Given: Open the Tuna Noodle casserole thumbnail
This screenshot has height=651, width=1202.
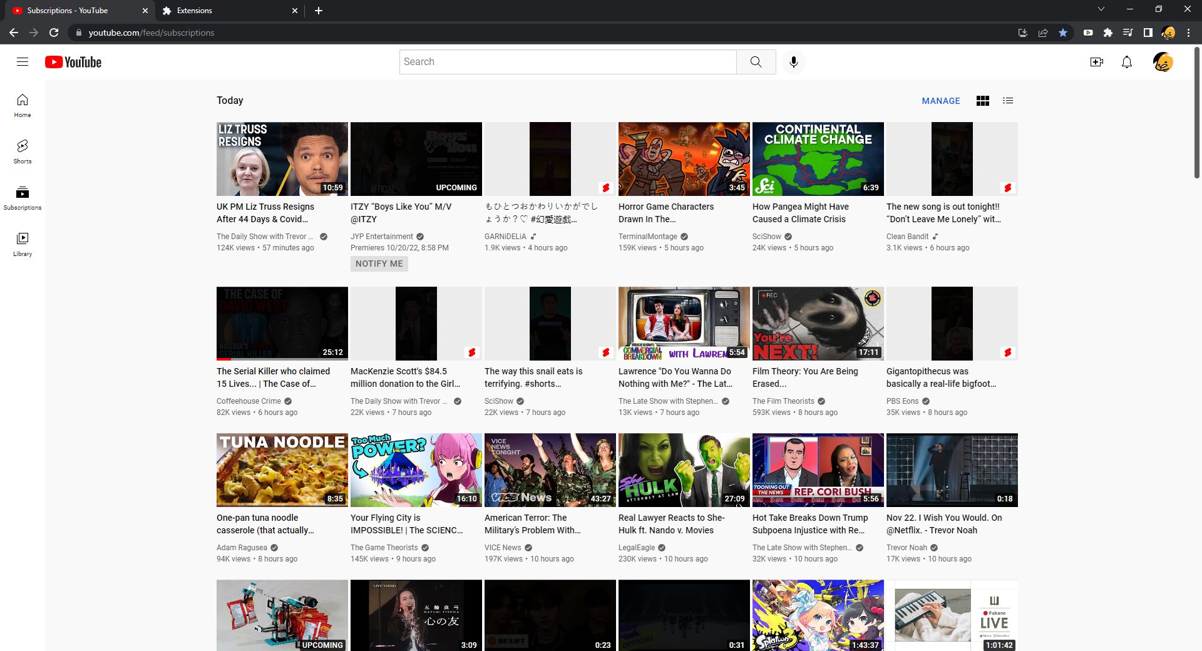Looking at the screenshot, I should pyautogui.click(x=282, y=470).
